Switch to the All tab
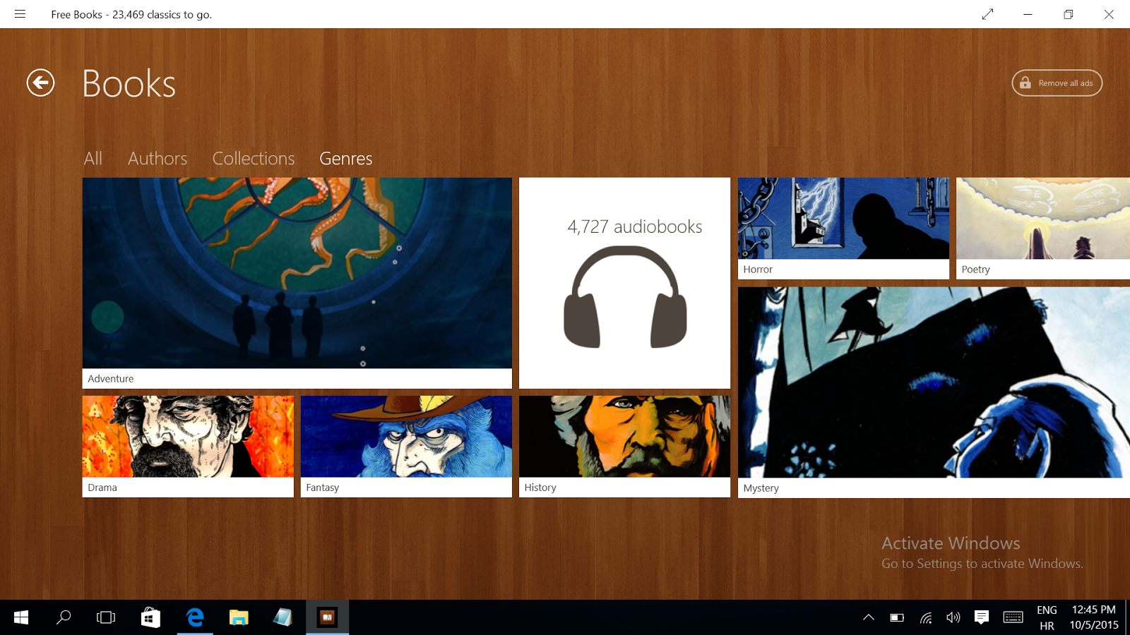 (x=93, y=159)
